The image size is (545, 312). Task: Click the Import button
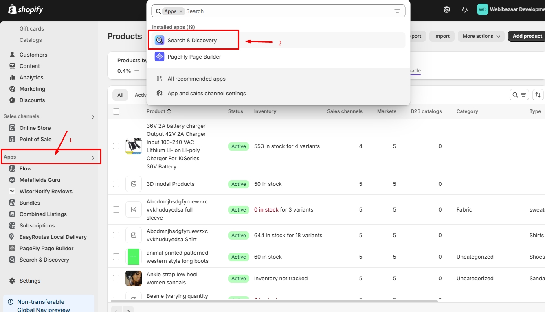pyautogui.click(x=442, y=36)
